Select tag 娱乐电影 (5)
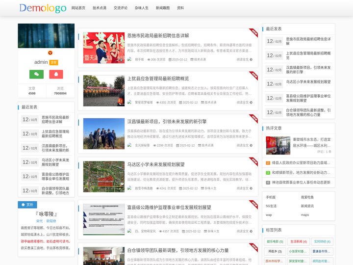The height and width of the screenshot is (265, 353). (275, 241)
